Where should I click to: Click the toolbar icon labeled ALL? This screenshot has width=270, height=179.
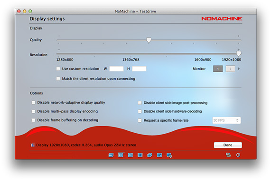(111, 155)
